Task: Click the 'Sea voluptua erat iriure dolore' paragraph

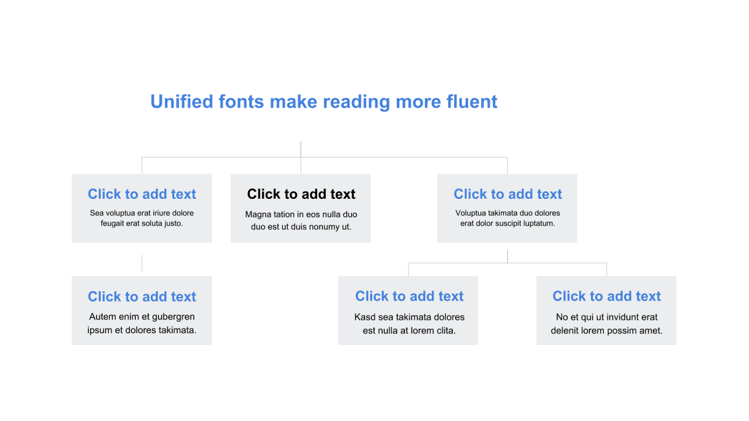Action: [x=142, y=218]
